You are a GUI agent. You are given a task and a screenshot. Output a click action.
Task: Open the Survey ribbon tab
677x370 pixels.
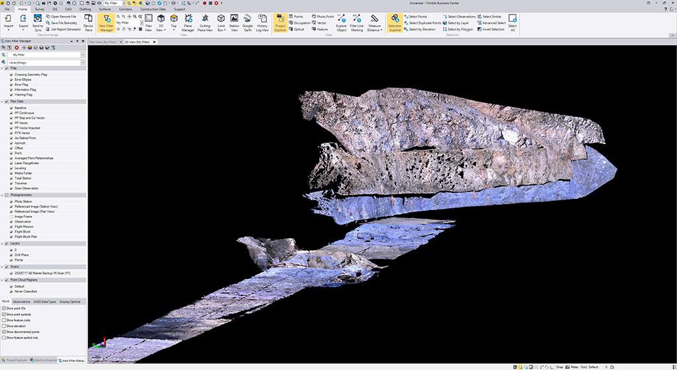(39, 9)
